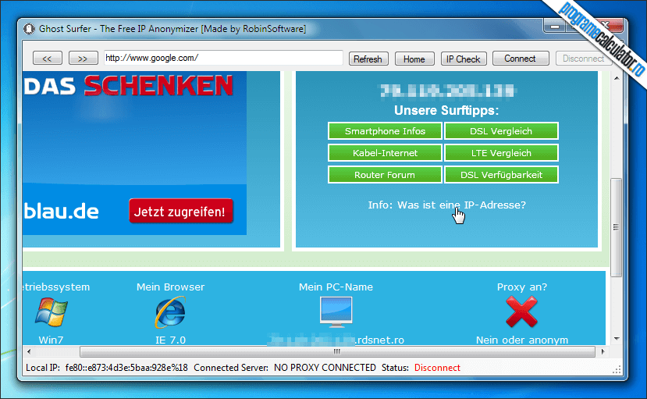
Task: Click the Ghost Surfer title bar icon
Action: pos(29,29)
